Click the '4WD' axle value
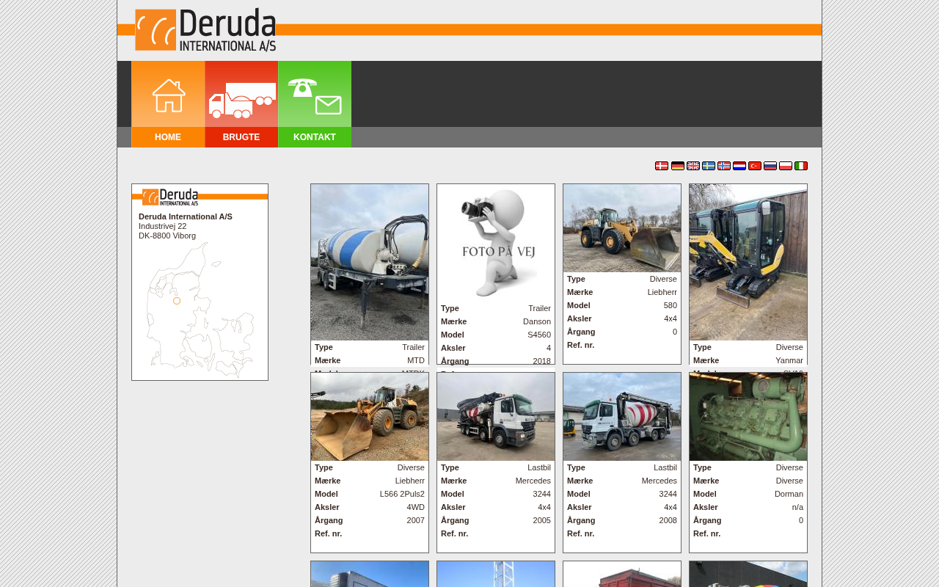This screenshot has width=939, height=587. (416, 507)
